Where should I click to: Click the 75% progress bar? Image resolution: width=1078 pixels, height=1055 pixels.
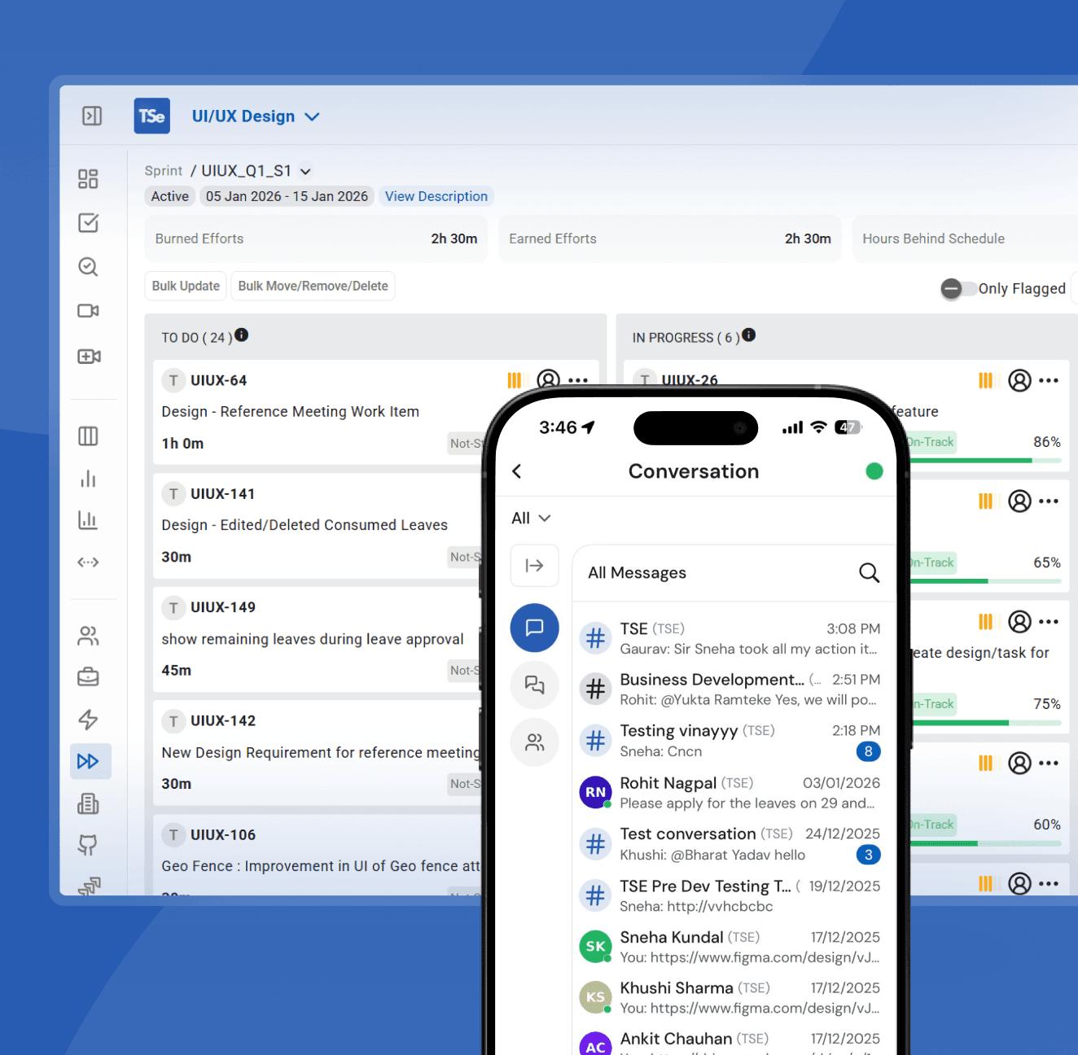[985, 723]
